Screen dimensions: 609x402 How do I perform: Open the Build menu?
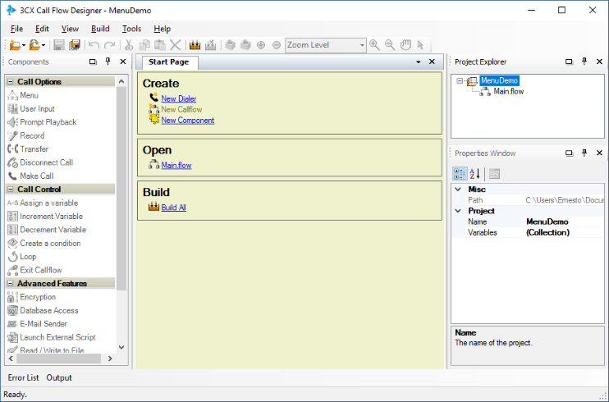[x=100, y=29]
